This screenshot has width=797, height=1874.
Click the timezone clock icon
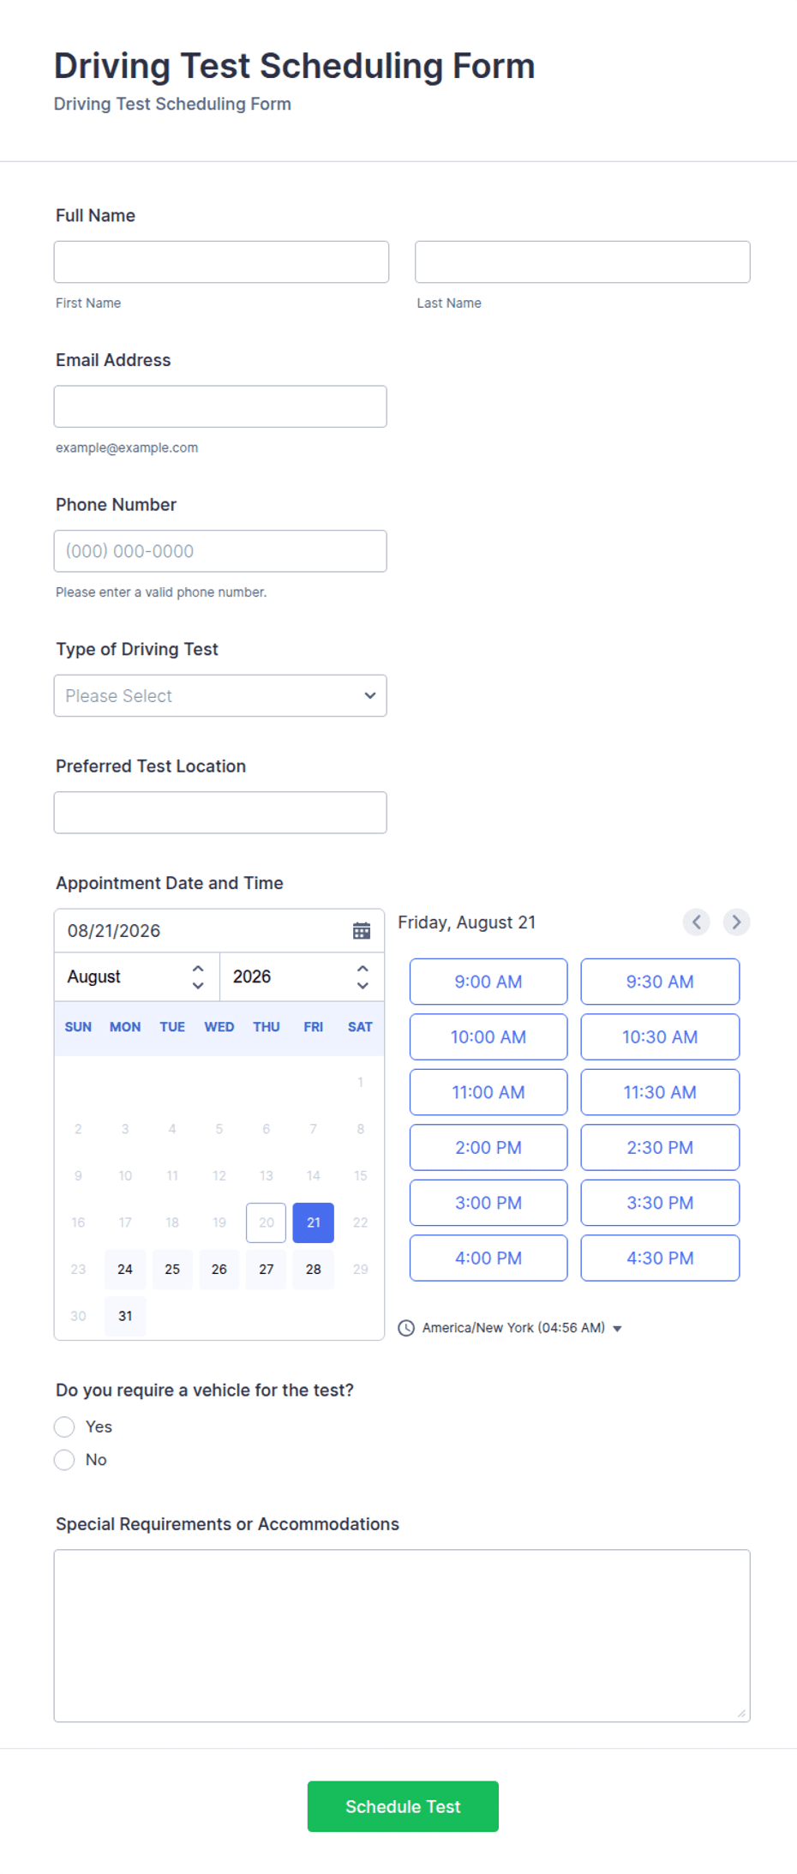406,1328
